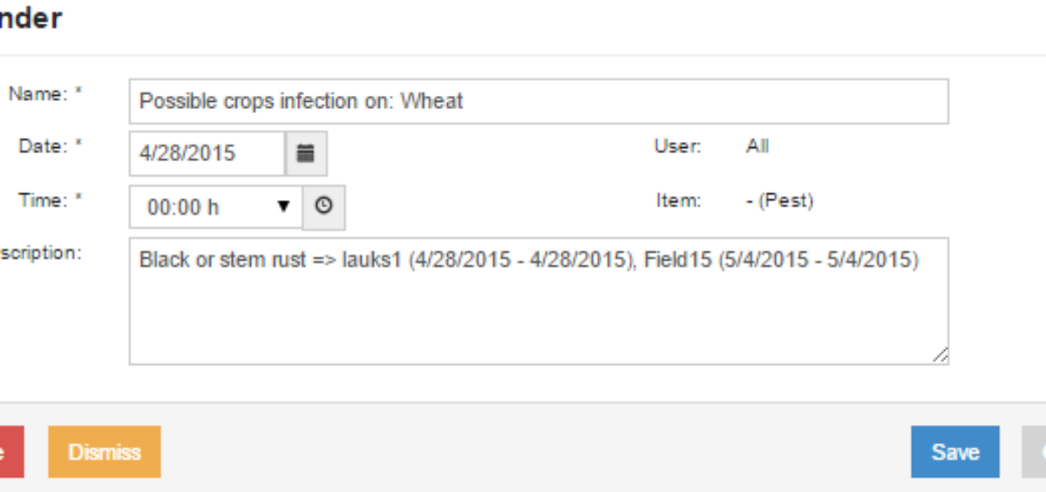Select the Time field label
The height and width of the screenshot is (492, 1046).
(x=50, y=199)
